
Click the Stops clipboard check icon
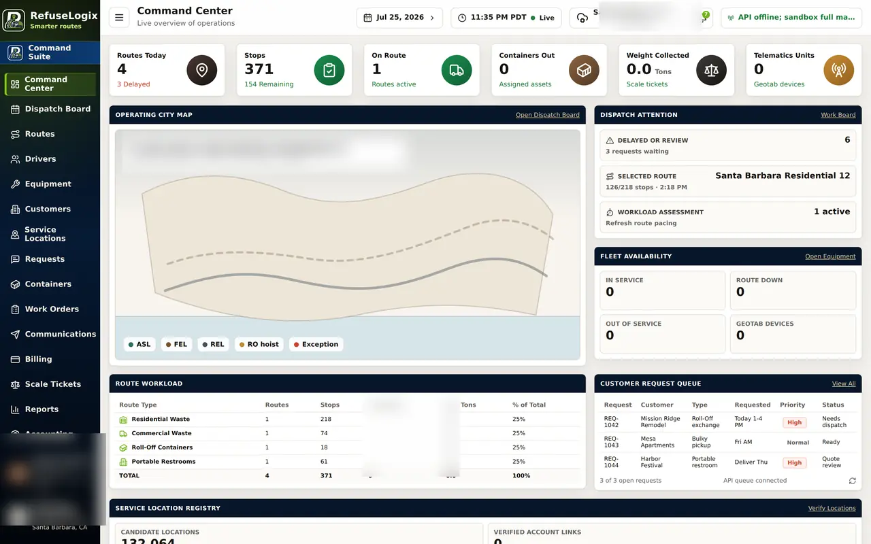(329, 70)
